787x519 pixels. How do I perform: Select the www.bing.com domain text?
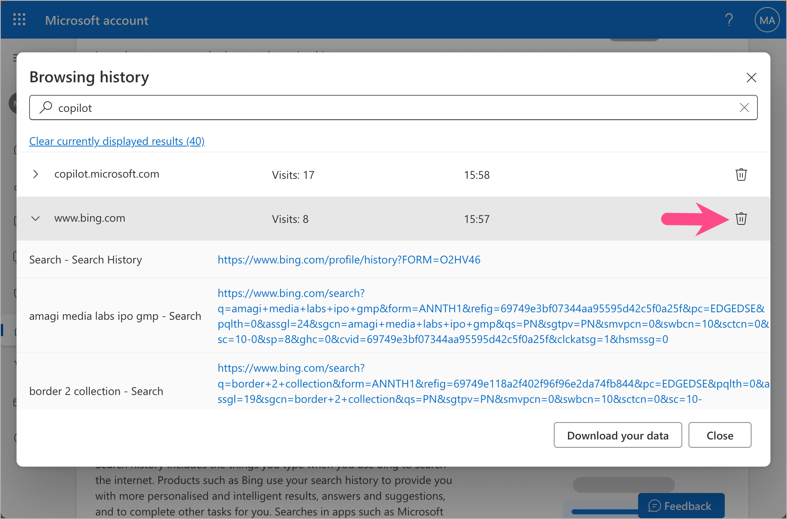click(x=90, y=218)
